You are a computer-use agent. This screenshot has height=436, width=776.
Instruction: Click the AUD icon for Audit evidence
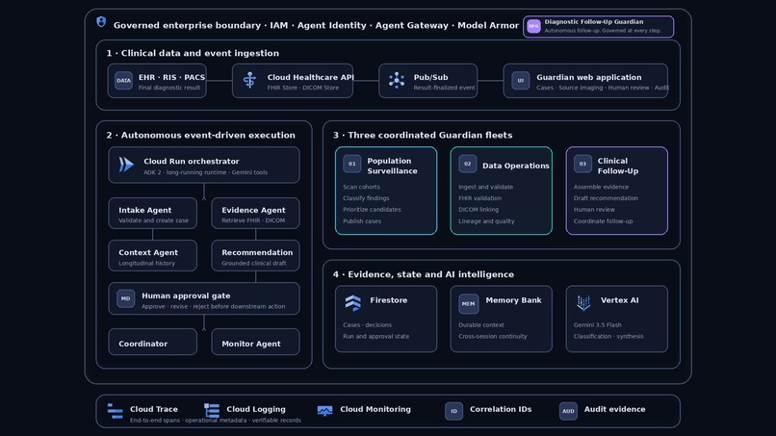coord(568,411)
